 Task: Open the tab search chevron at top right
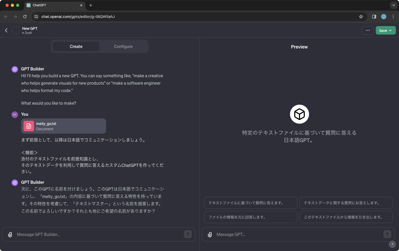coord(393,5)
